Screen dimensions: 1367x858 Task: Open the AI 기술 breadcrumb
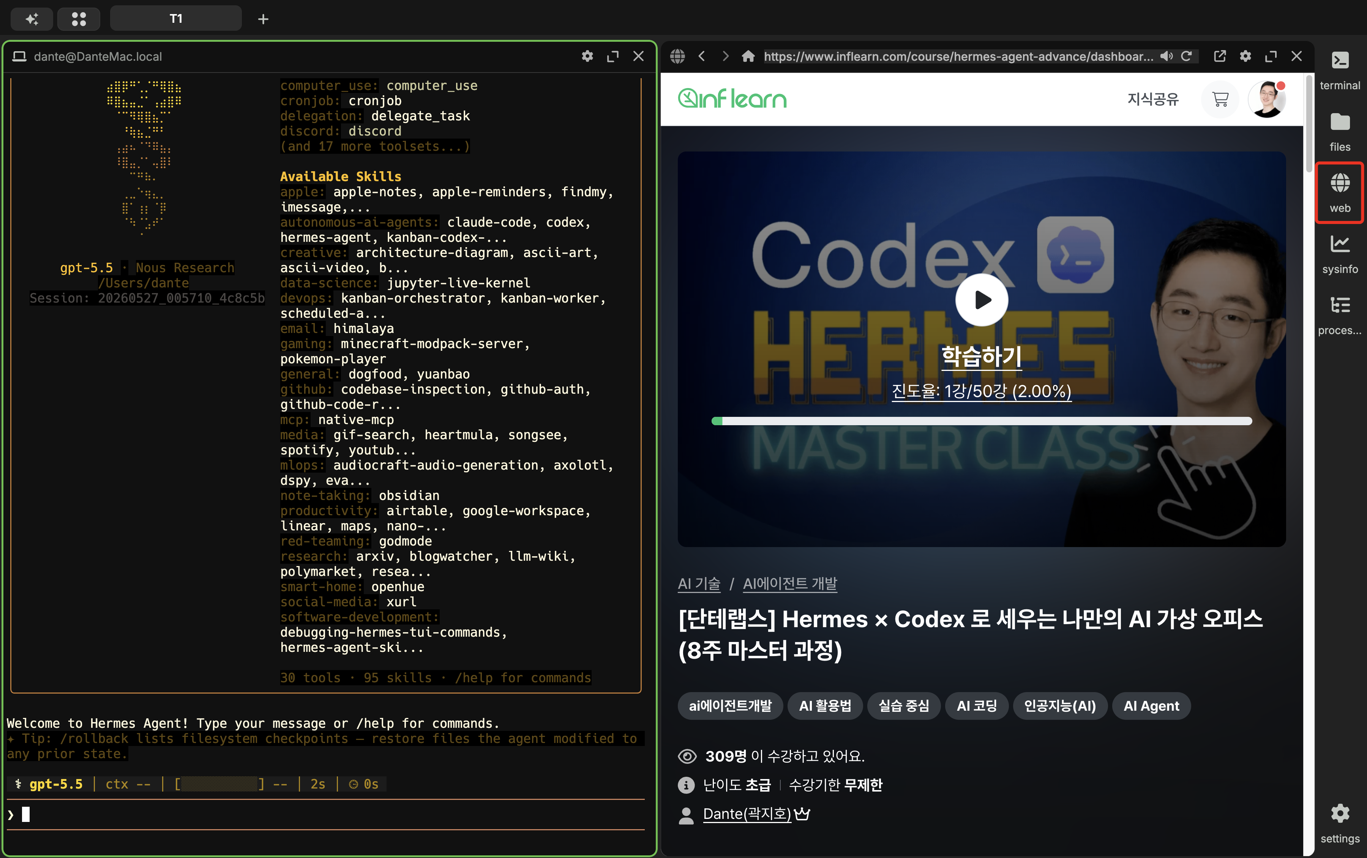pos(699,584)
